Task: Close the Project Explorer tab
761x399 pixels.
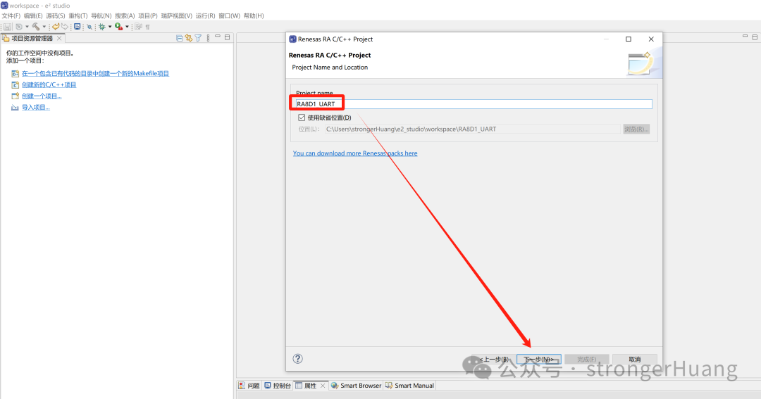Action: (59, 38)
